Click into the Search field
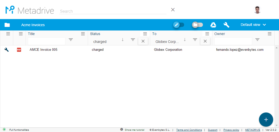279x132 pixels. [x=113, y=11]
